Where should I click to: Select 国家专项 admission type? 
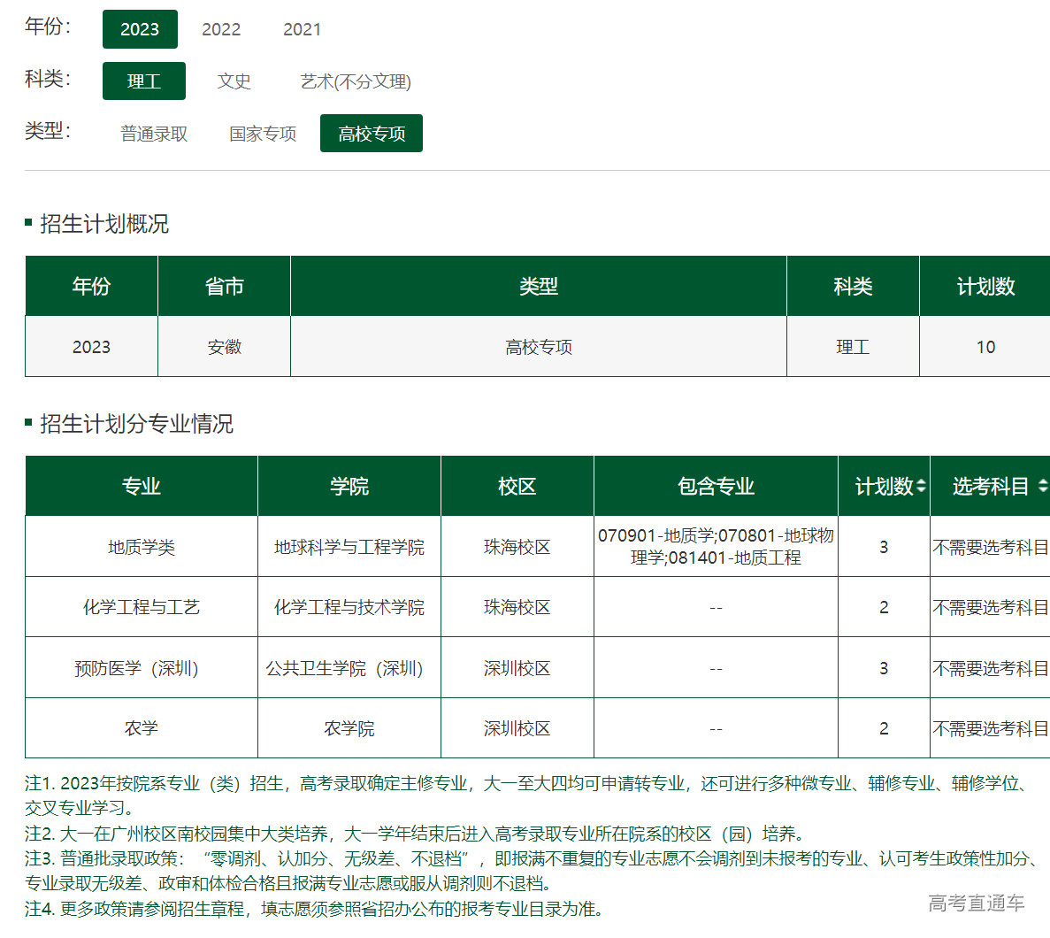coord(263,134)
